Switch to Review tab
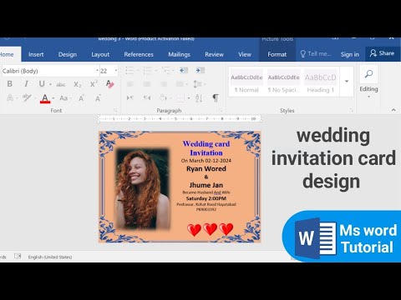This screenshot has width=401, height=300. (214, 54)
